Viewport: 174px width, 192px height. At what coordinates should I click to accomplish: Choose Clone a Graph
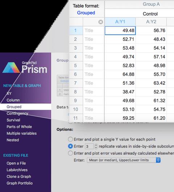(19, 176)
